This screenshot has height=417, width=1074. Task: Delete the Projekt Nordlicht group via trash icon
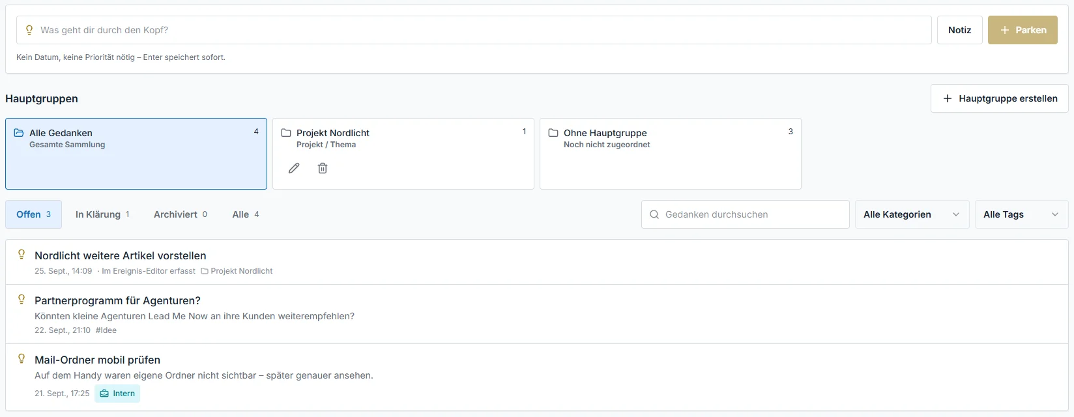(323, 168)
